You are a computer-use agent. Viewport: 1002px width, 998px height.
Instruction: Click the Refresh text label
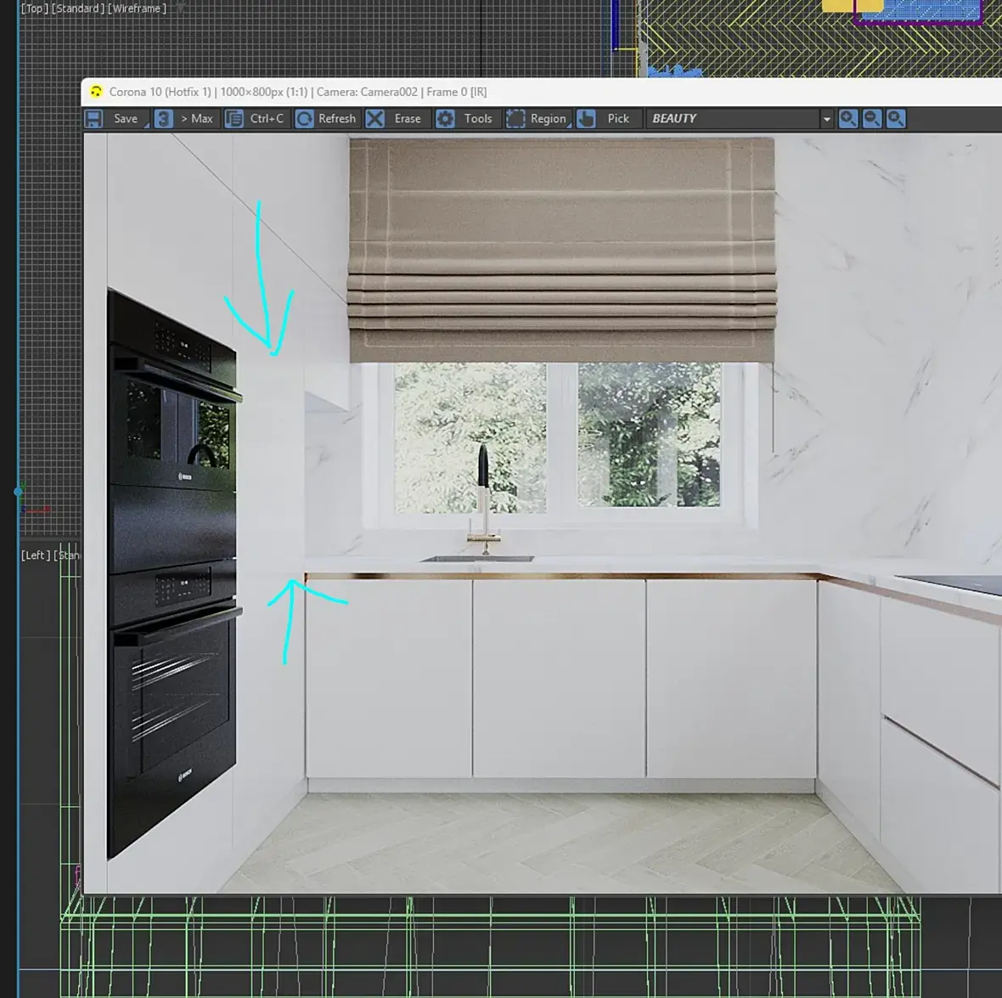(x=337, y=119)
